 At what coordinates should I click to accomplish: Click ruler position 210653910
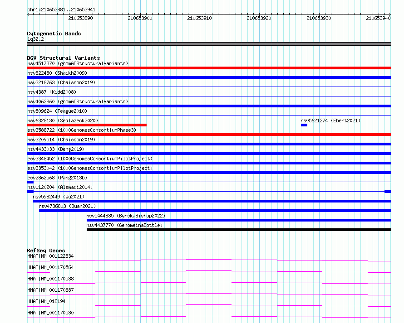(x=199, y=18)
